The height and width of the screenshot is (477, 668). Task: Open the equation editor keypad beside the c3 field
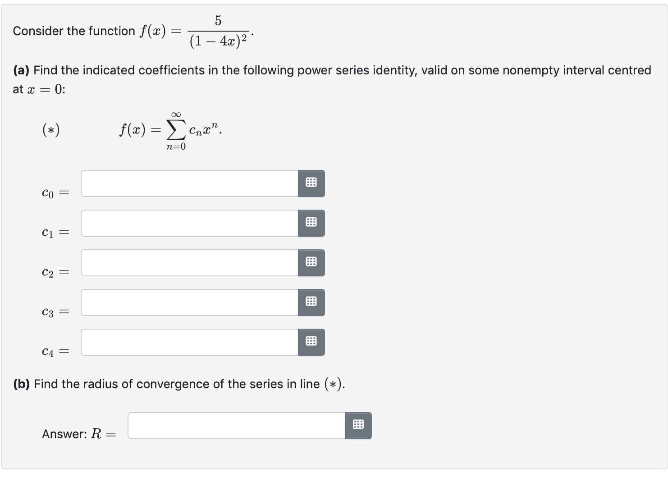coord(311,302)
